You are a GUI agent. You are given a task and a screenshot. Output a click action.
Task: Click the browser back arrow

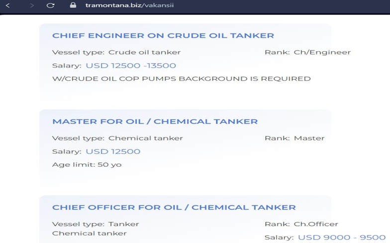pyautogui.click(x=8, y=5)
